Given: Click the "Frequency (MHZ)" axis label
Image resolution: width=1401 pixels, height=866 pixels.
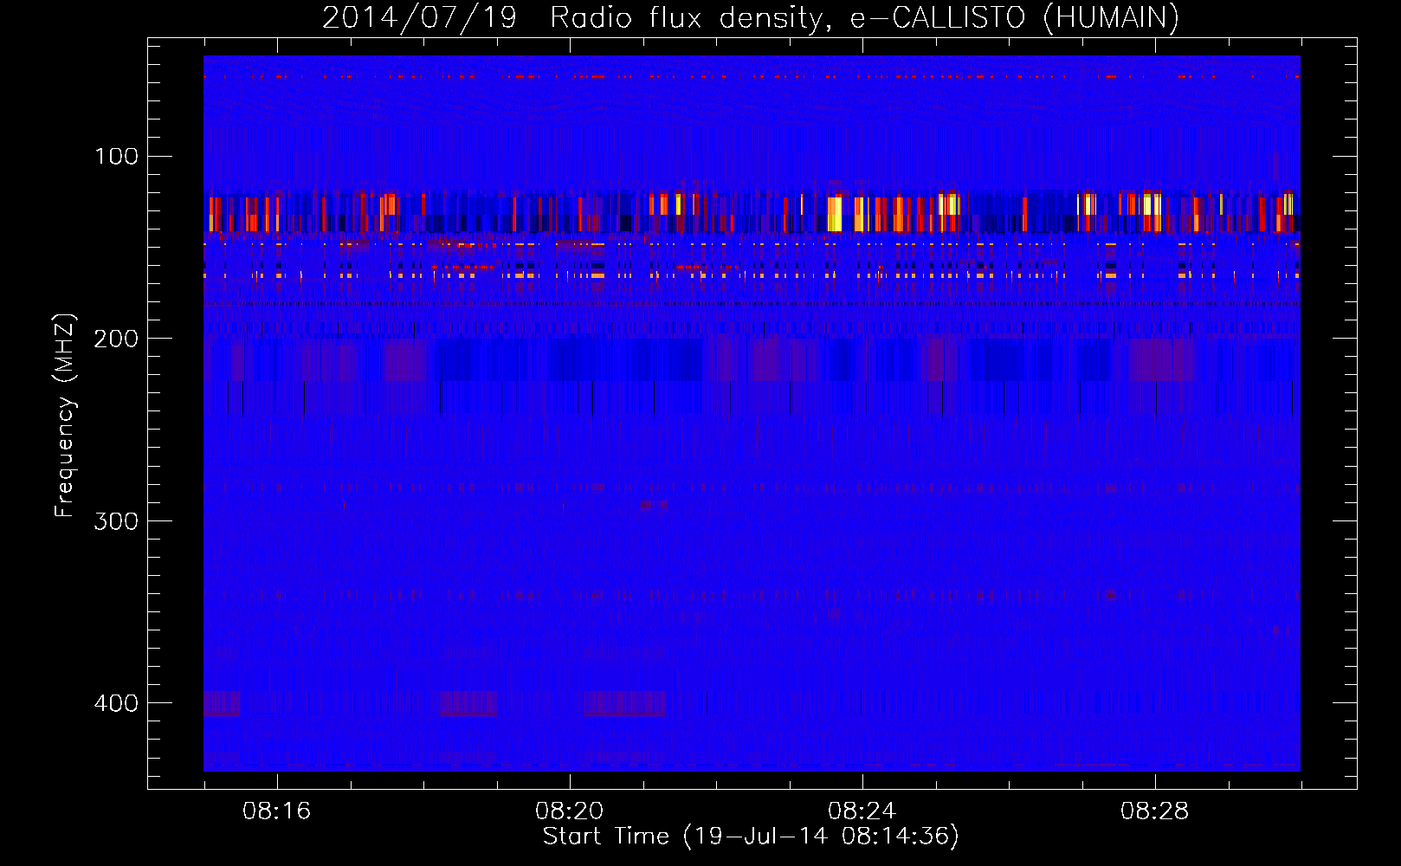Looking at the screenshot, I should pyautogui.click(x=65, y=416).
